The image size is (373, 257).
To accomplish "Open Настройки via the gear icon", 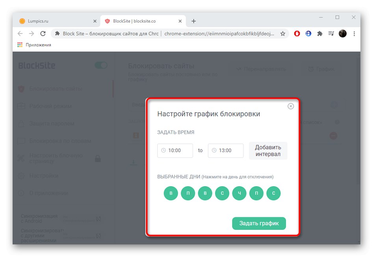I will [21, 176].
